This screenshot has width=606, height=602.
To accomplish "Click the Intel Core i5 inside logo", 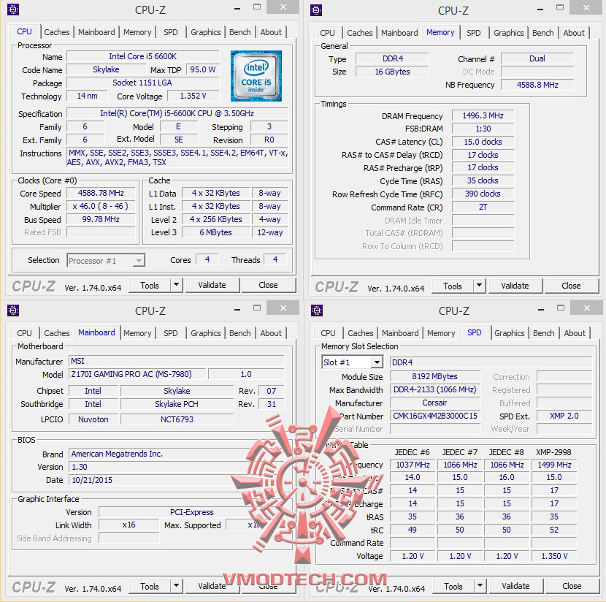I will pos(256,76).
